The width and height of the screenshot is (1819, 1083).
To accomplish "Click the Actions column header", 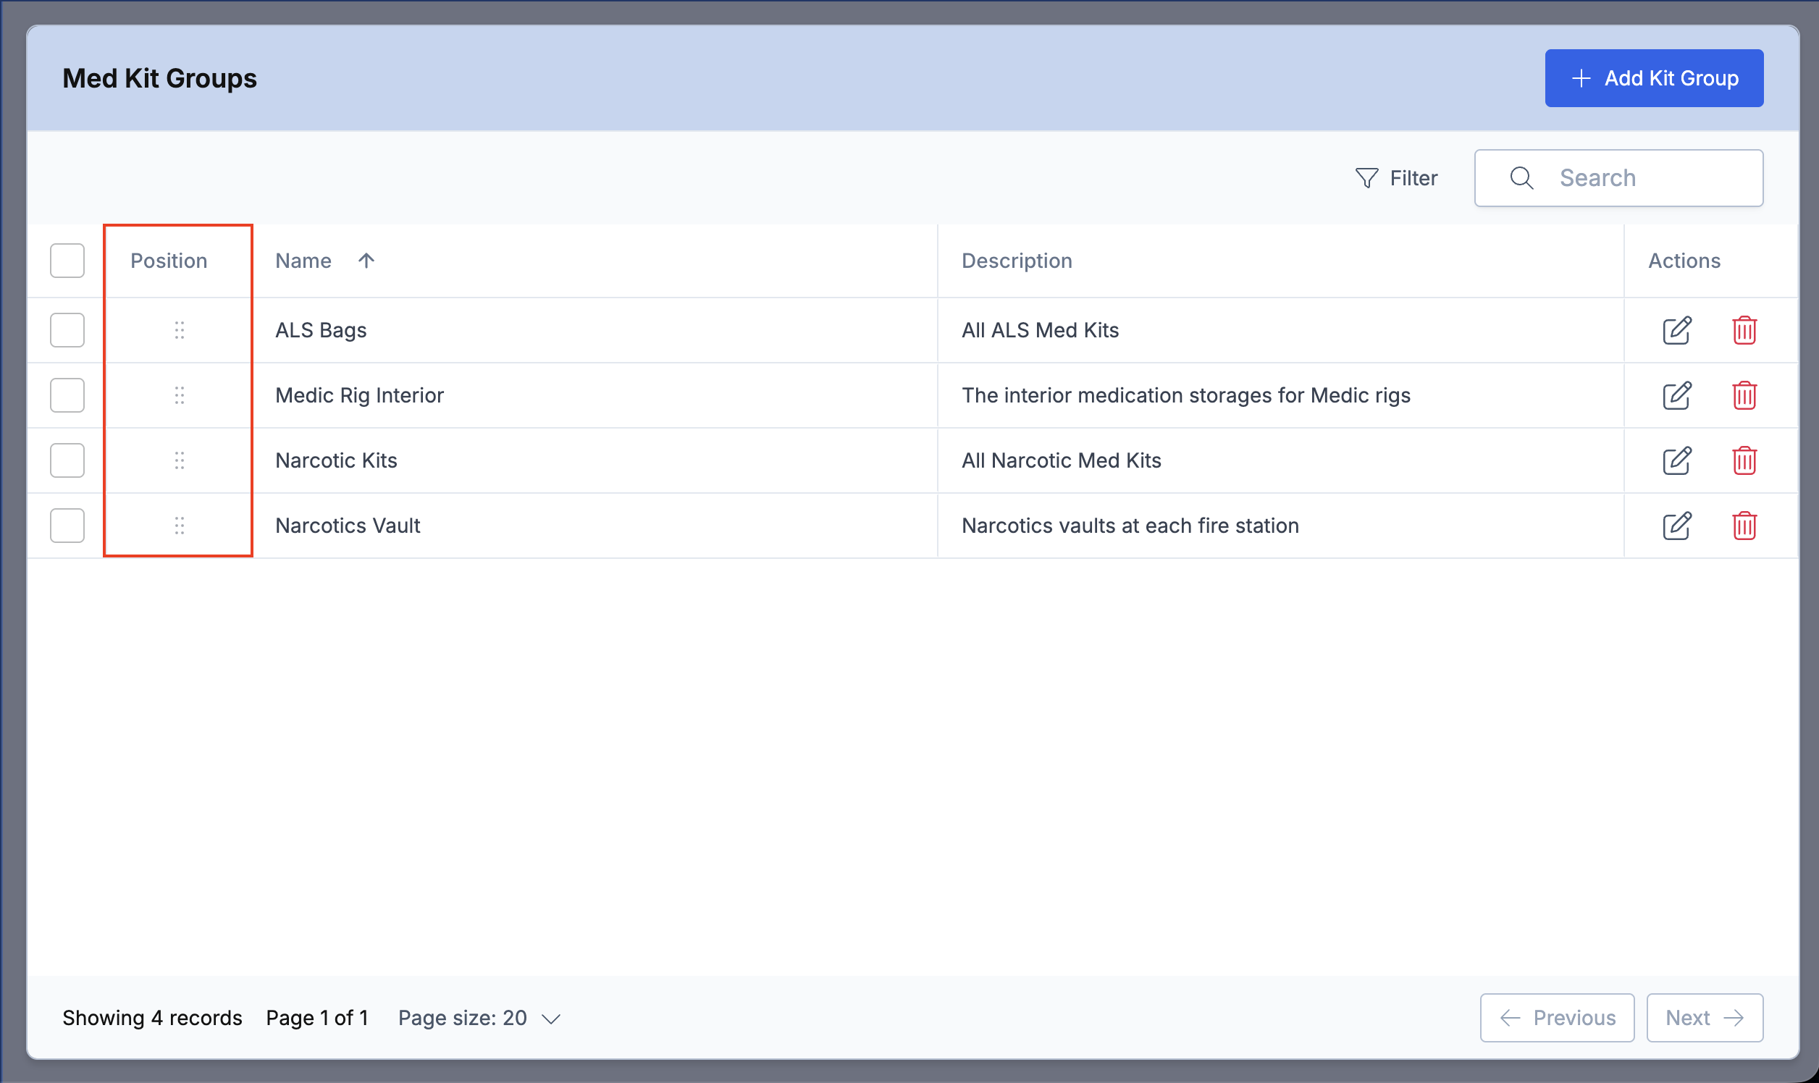I will (x=1684, y=261).
